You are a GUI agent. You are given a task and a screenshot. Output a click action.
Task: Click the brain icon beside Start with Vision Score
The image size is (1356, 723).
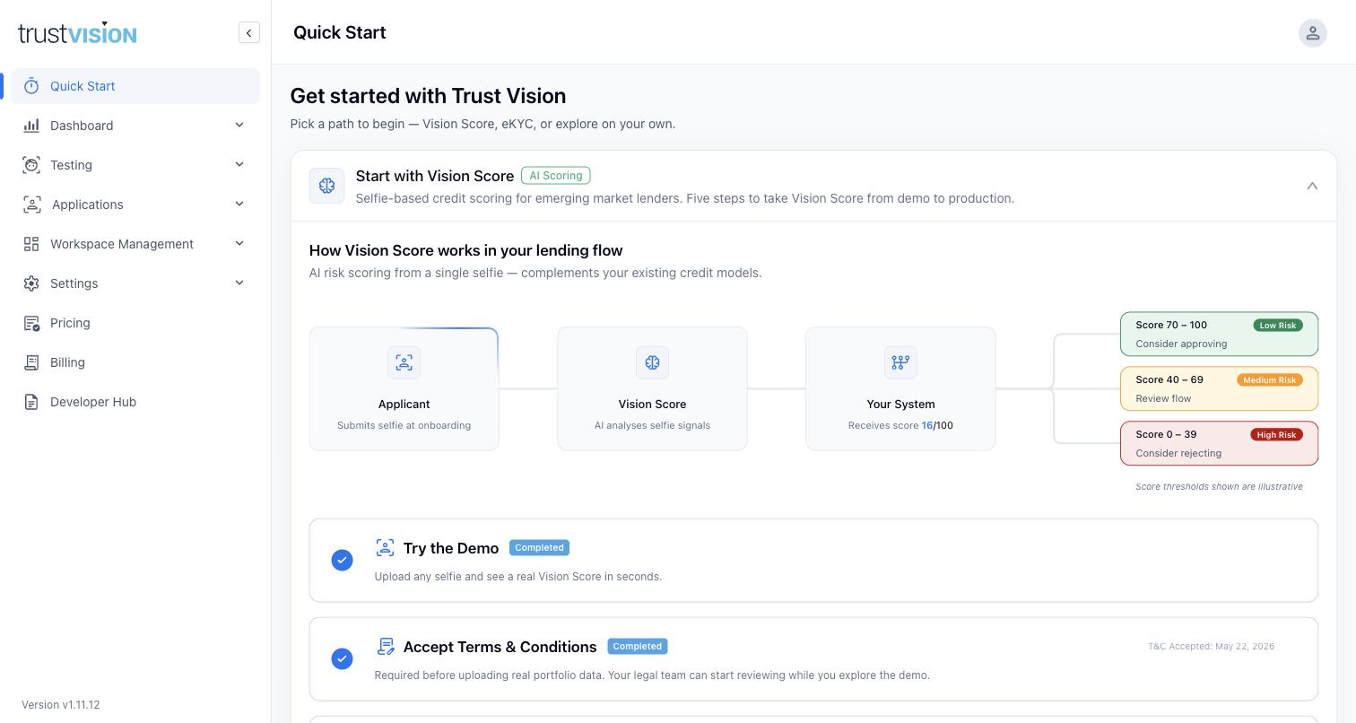327,186
